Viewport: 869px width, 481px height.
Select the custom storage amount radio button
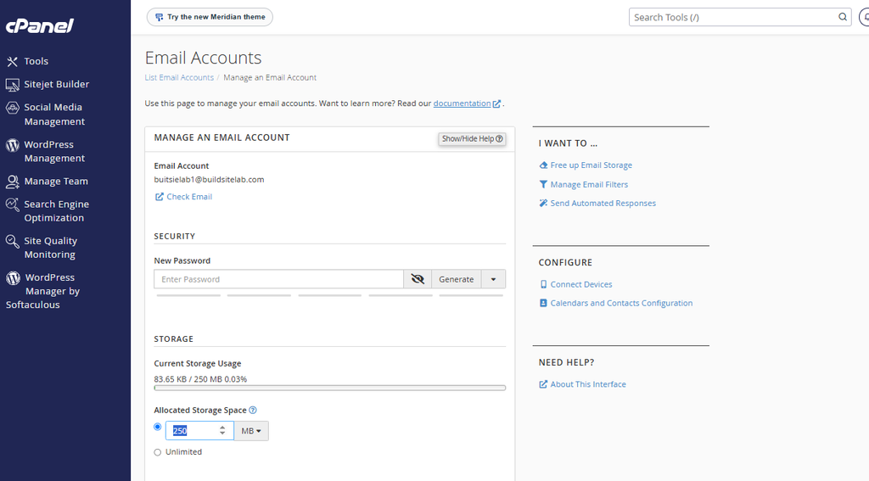pos(157,427)
